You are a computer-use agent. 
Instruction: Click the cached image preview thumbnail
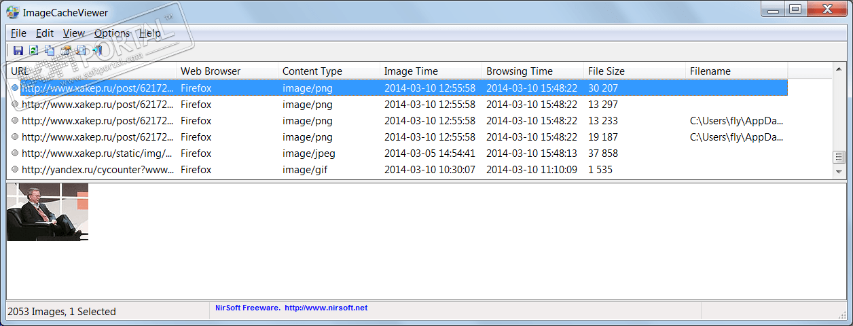click(48, 212)
